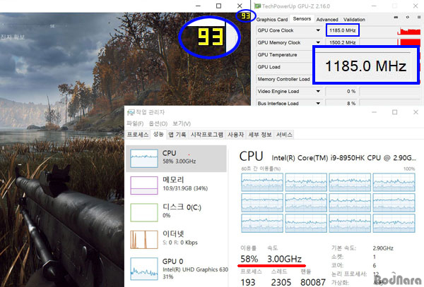The width and height of the screenshot is (424, 287).
Task: Maximize the Task Manager window
Action: [395, 112]
